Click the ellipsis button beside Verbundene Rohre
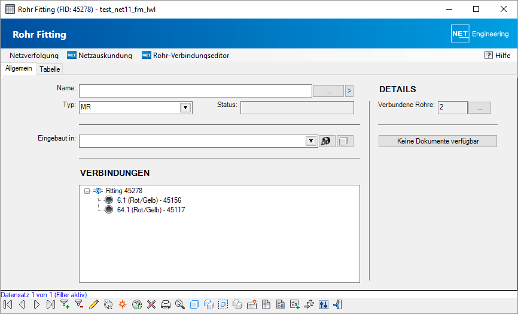 coord(479,108)
